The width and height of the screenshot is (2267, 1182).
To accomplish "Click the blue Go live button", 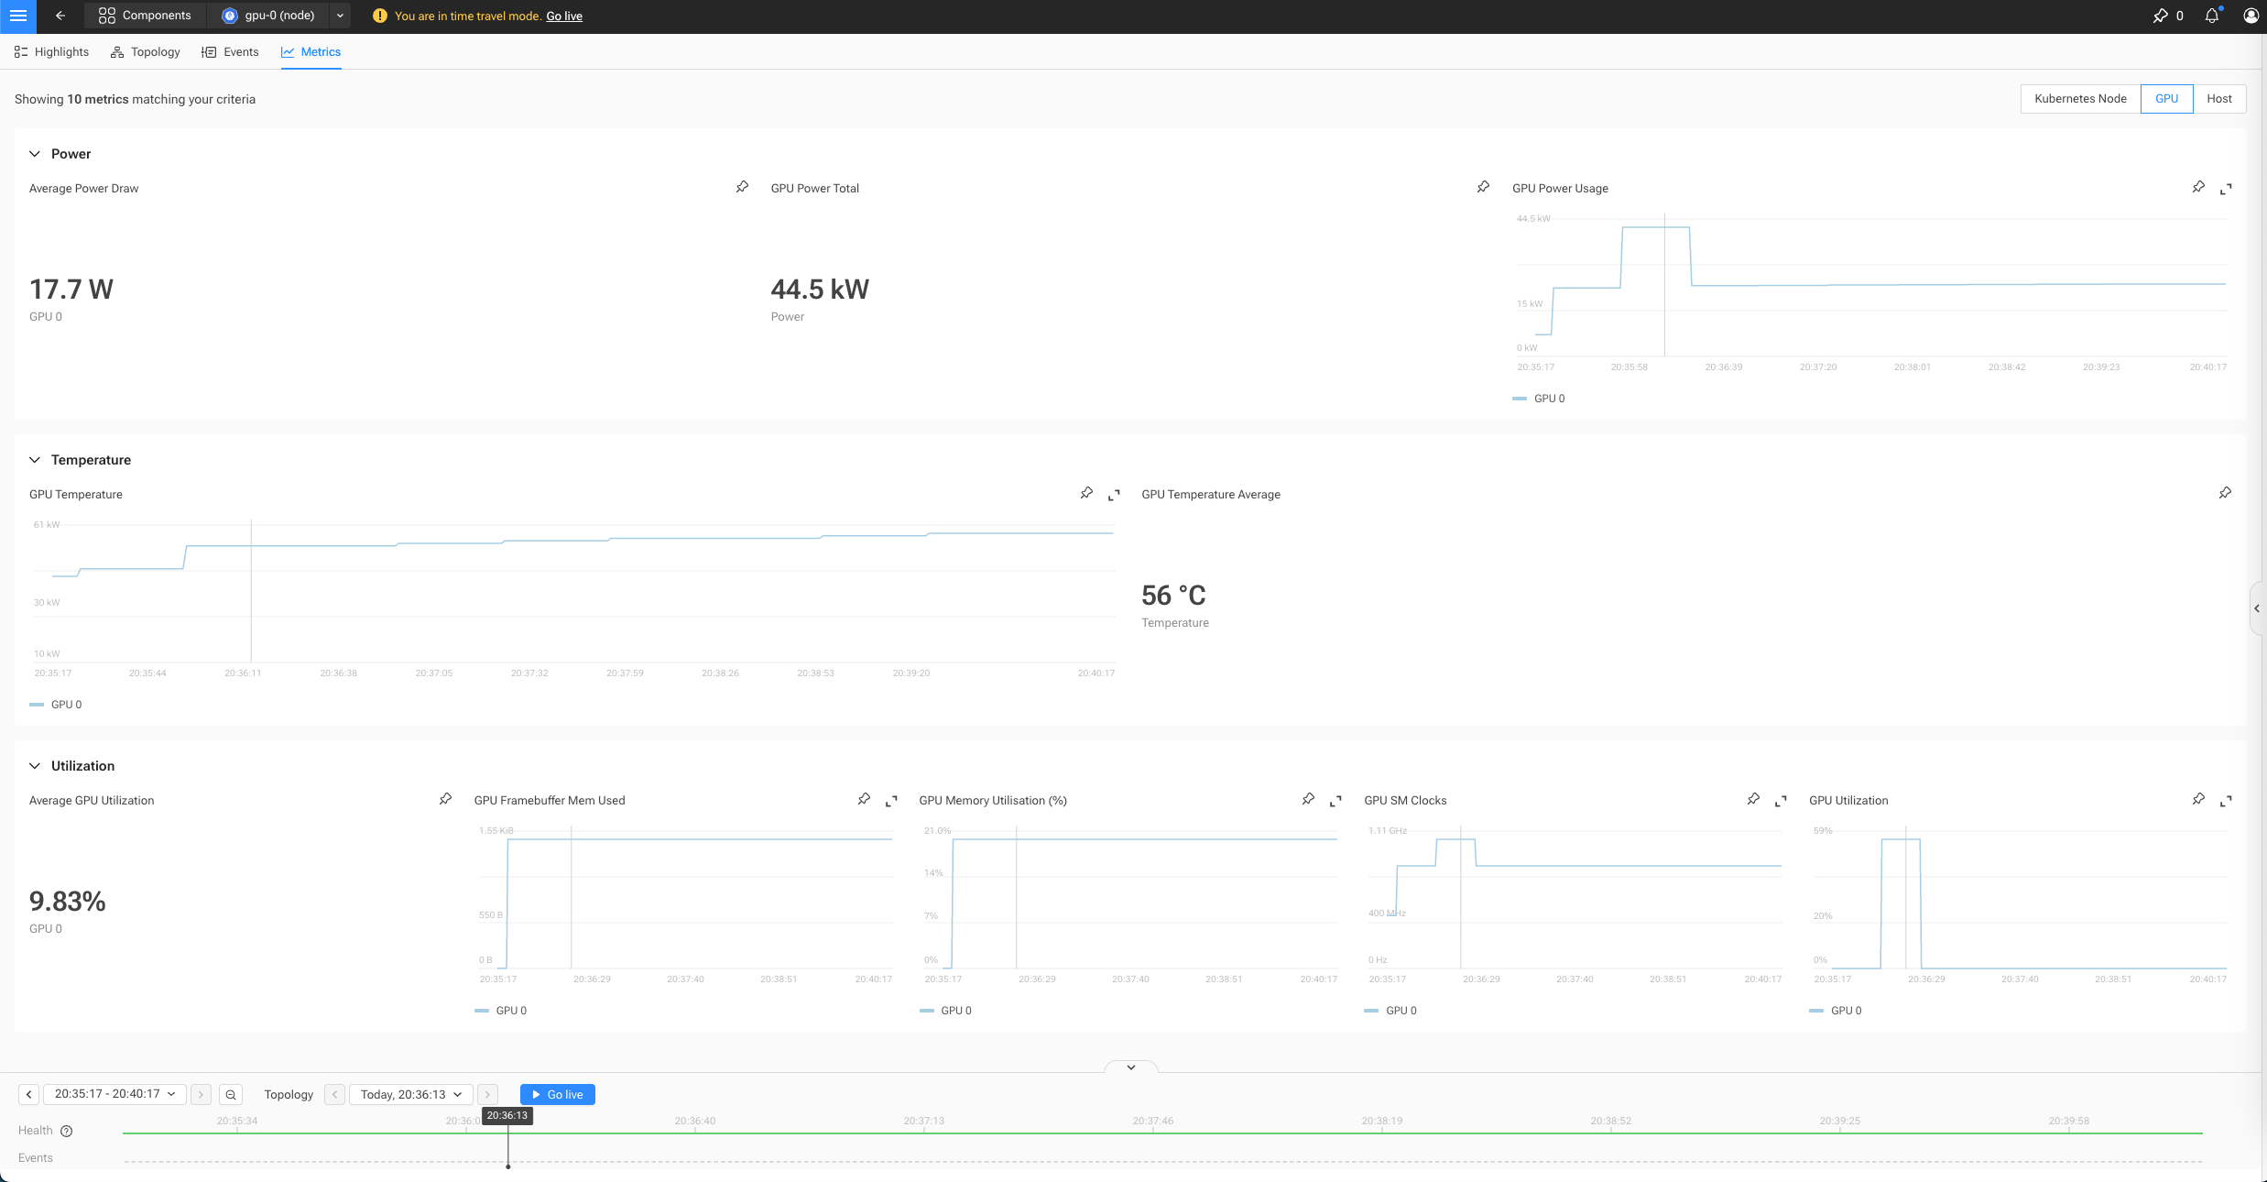I will click(557, 1094).
